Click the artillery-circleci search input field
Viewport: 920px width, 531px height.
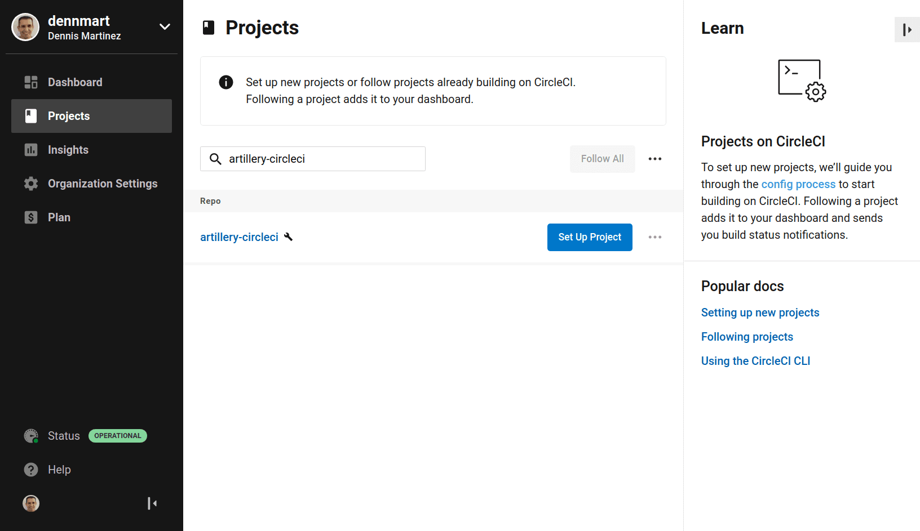pos(313,159)
